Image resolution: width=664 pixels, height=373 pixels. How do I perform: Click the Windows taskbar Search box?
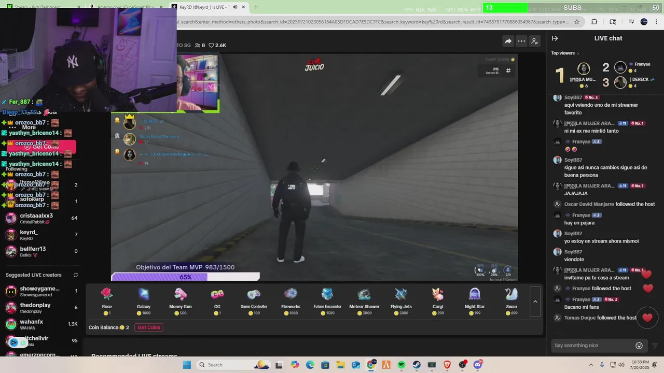coord(233,365)
